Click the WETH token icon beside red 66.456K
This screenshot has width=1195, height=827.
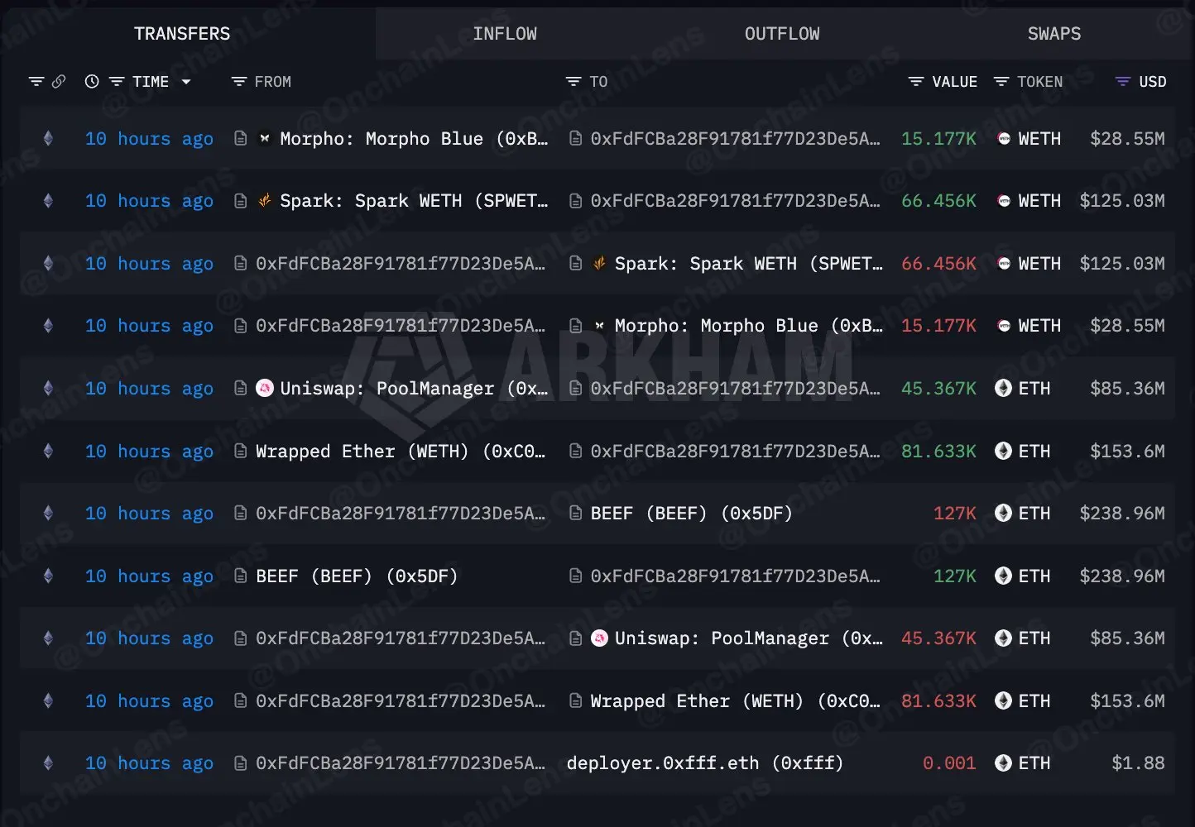click(x=1004, y=264)
